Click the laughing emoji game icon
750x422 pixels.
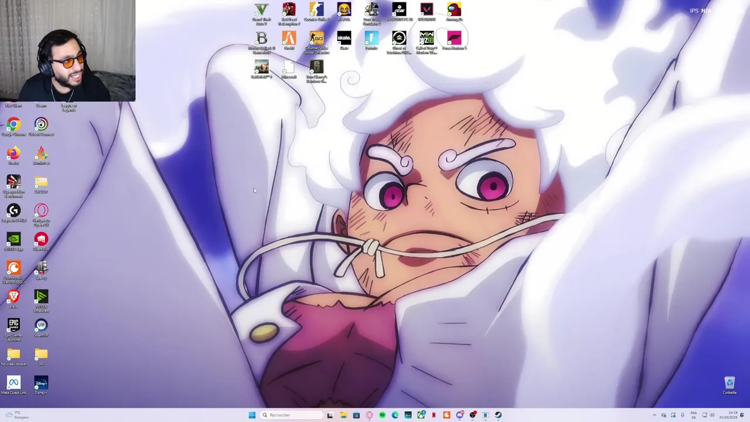click(x=344, y=12)
